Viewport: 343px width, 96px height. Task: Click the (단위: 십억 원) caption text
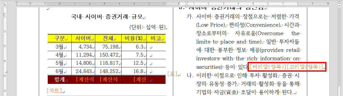(147, 27)
